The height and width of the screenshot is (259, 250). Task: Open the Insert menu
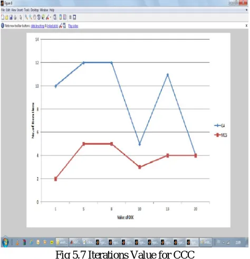(20, 10)
